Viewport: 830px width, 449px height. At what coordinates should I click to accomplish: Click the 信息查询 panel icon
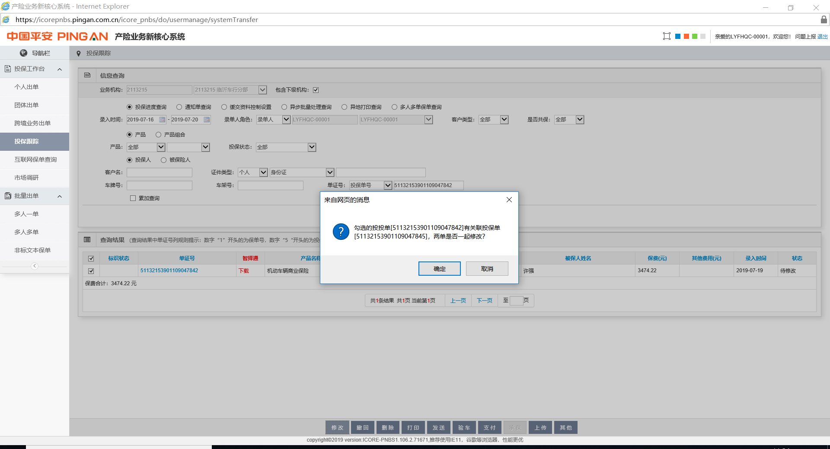pos(87,75)
